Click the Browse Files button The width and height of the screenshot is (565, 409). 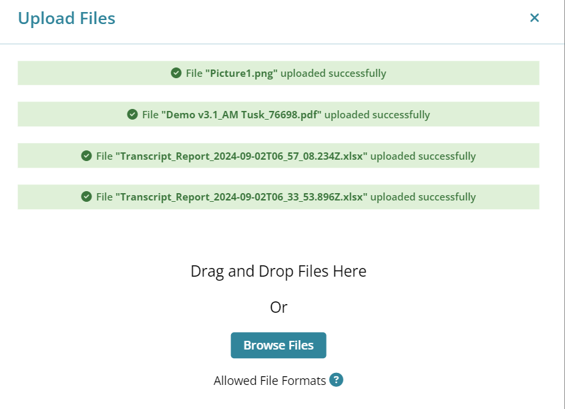pos(278,345)
